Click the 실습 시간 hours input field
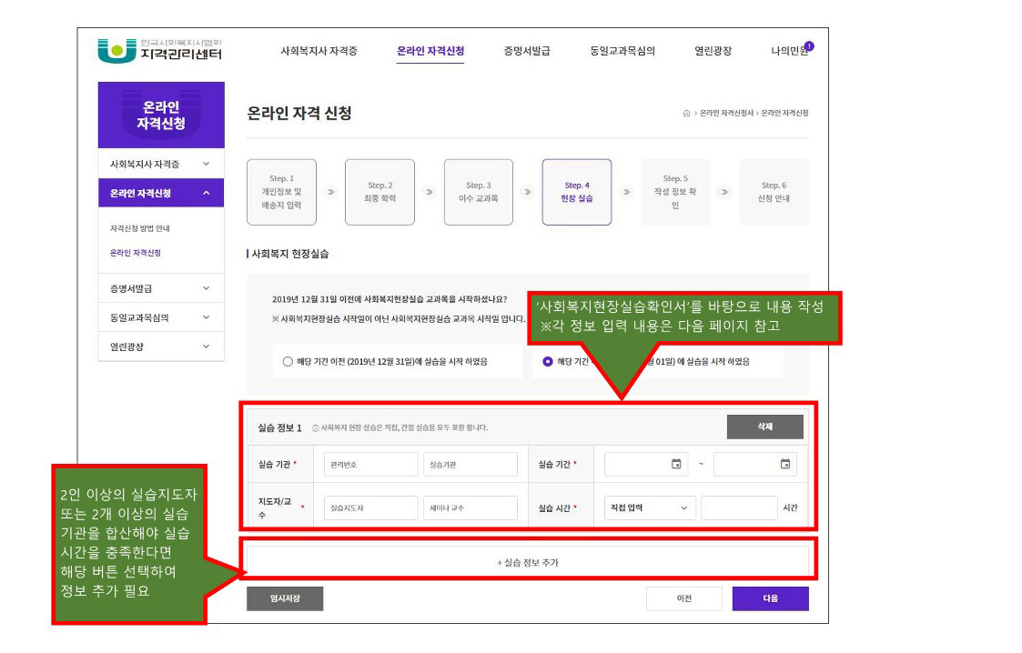The height and width of the screenshot is (653, 1022). pos(739,507)
